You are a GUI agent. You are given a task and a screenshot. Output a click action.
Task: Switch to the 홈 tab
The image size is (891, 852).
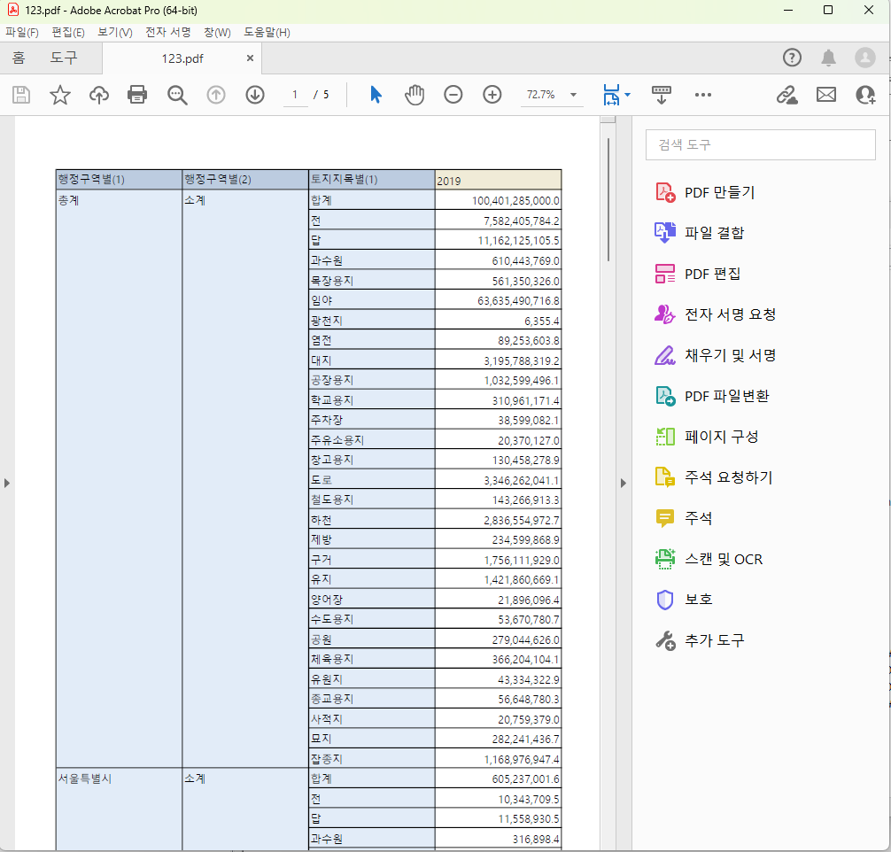tap(19, 58)
